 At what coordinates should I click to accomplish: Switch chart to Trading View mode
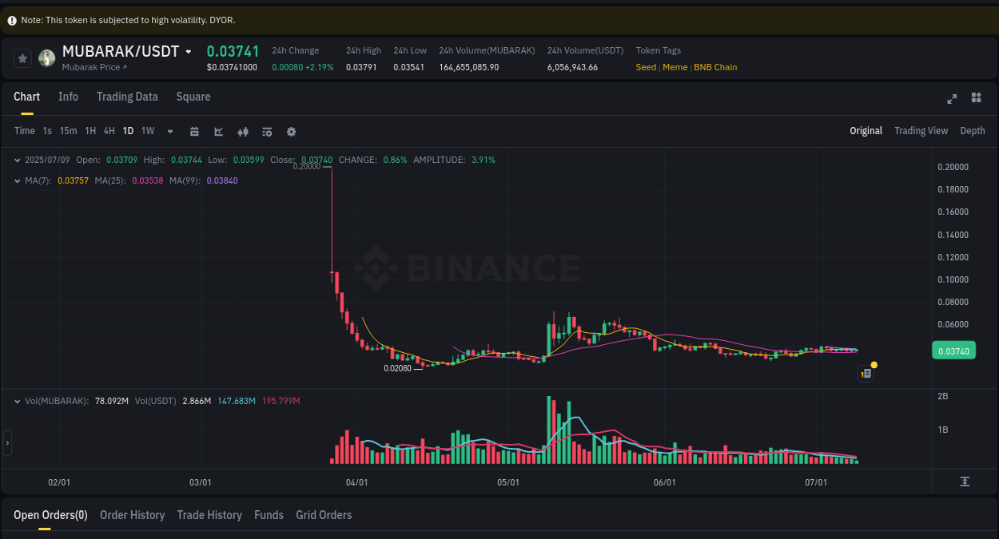[921, 130]
